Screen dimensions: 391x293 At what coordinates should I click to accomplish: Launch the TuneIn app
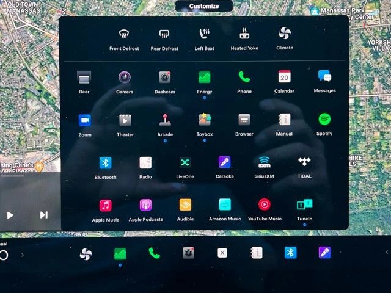pos(304,209)
